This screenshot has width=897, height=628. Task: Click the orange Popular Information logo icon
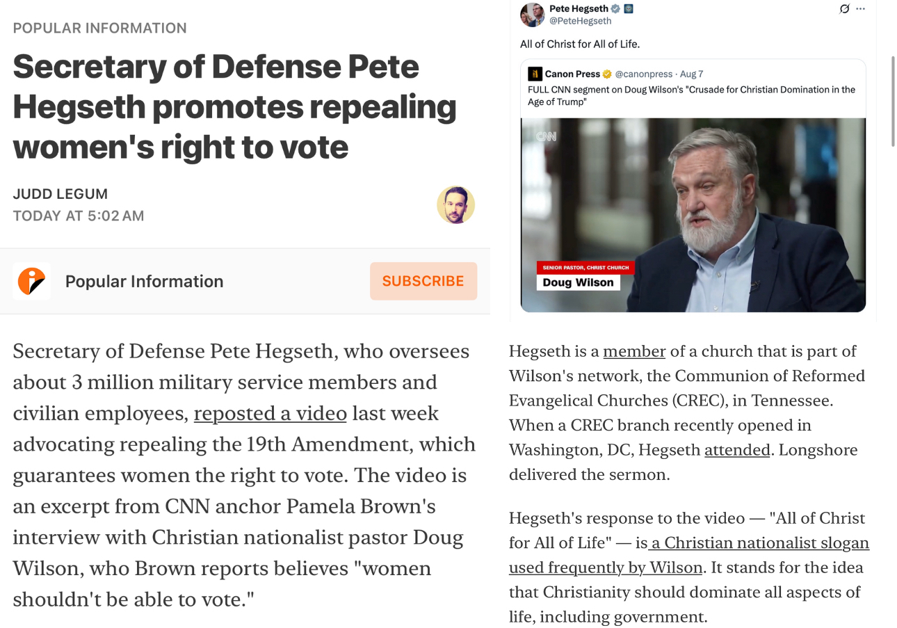[x=31, y=281]
